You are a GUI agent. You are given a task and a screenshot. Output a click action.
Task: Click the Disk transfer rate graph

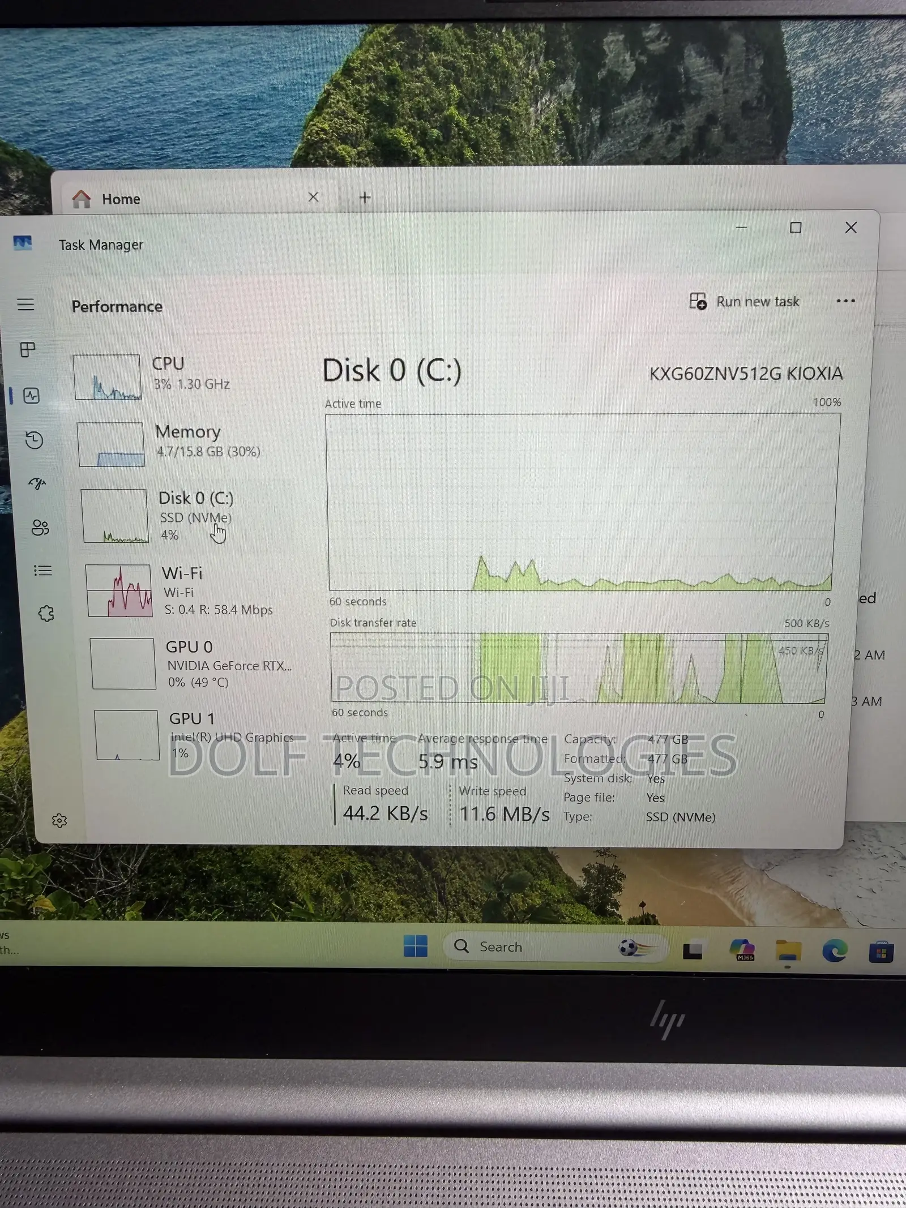(579, 669)
